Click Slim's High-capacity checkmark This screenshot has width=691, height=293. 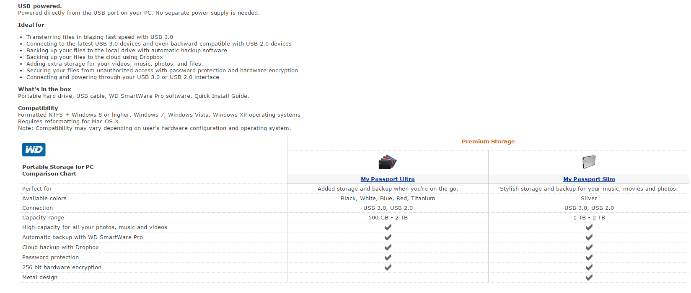pos(589,227)
